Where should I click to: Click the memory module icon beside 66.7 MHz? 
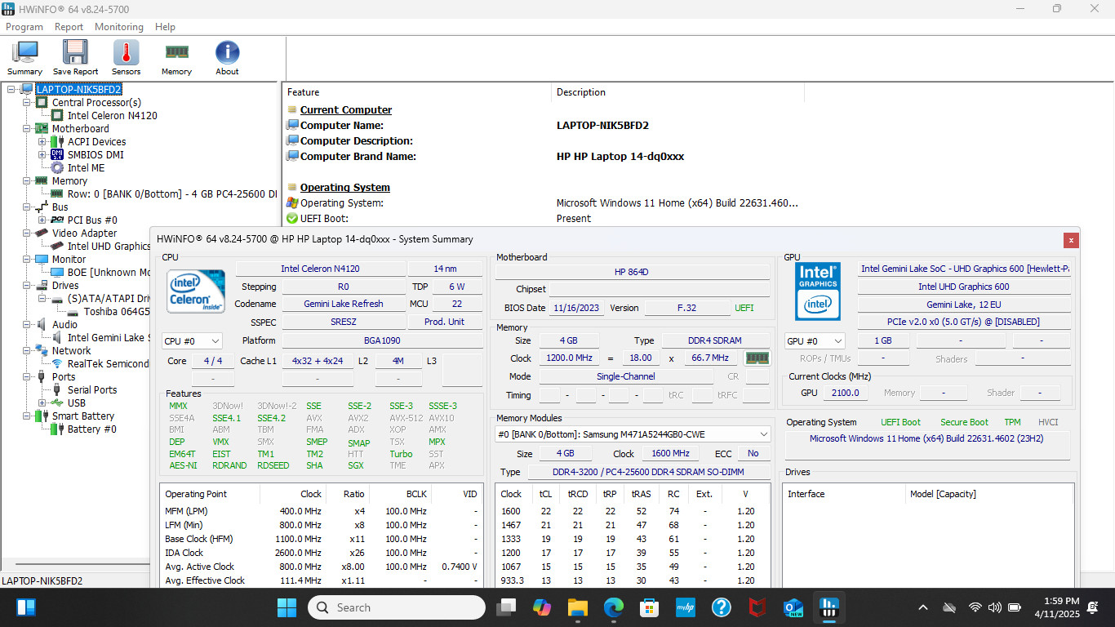click(x=757, y=358)
